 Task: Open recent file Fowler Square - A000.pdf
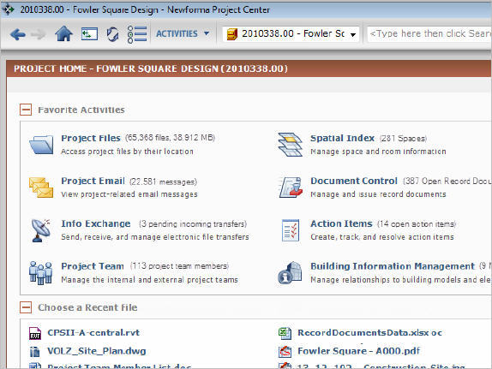click(358, 351)
